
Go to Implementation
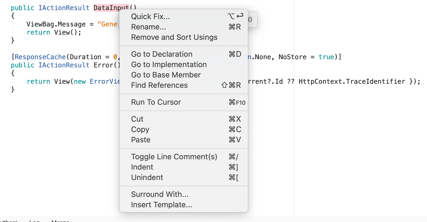(x=169, y=64)
